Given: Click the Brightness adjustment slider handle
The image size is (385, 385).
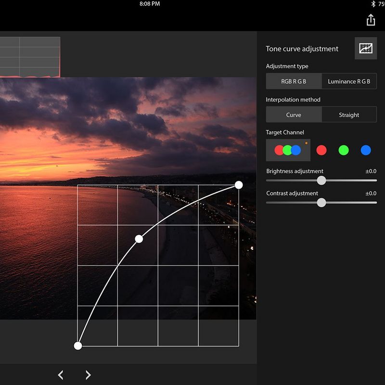Looking at the screenshot, I should tap(322, 180).
